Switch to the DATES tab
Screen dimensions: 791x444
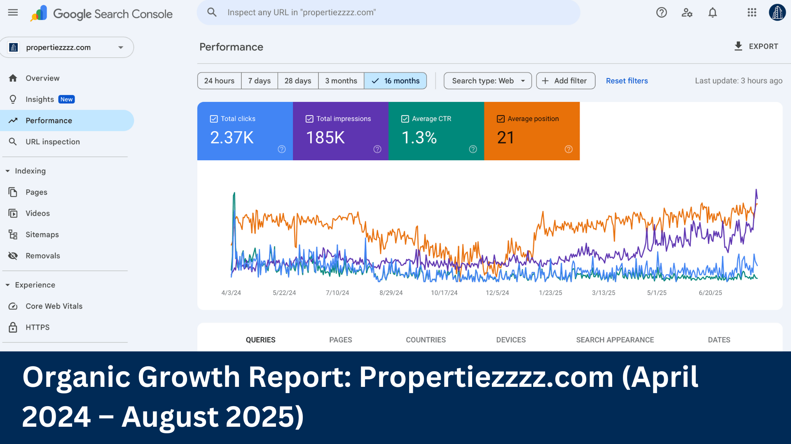coord(719,340)
